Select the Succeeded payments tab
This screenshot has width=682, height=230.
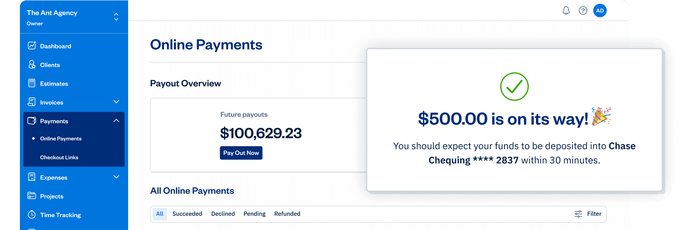tap(187, 214)
